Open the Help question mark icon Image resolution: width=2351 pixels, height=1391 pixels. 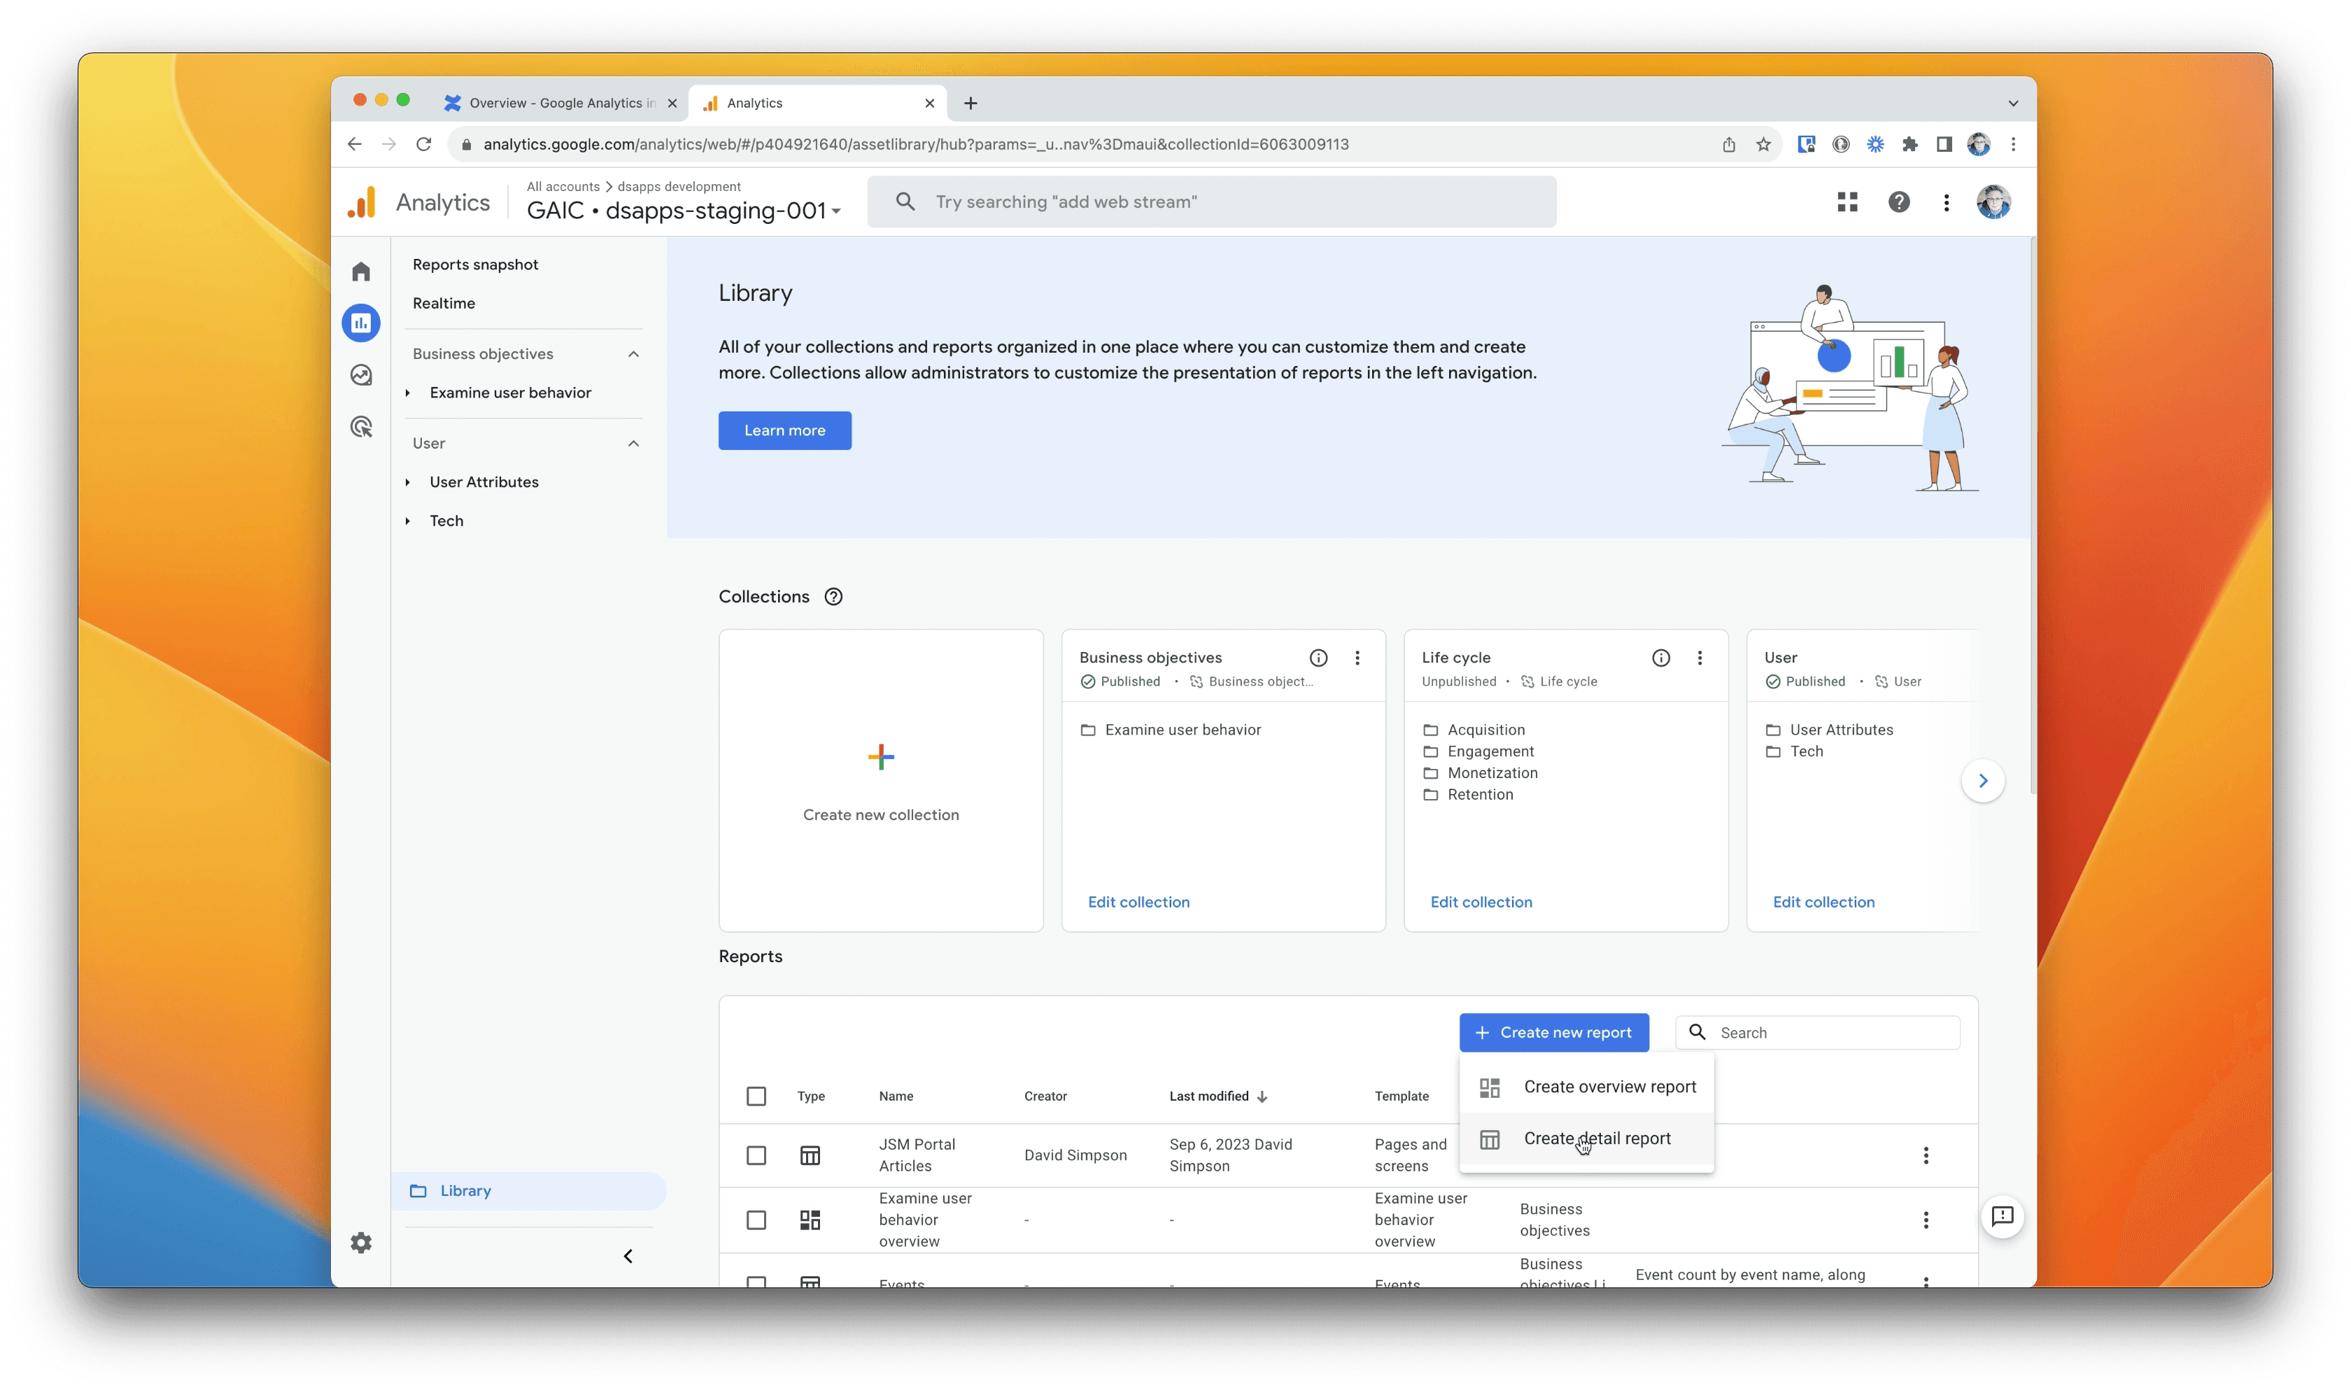[1898, 202]
